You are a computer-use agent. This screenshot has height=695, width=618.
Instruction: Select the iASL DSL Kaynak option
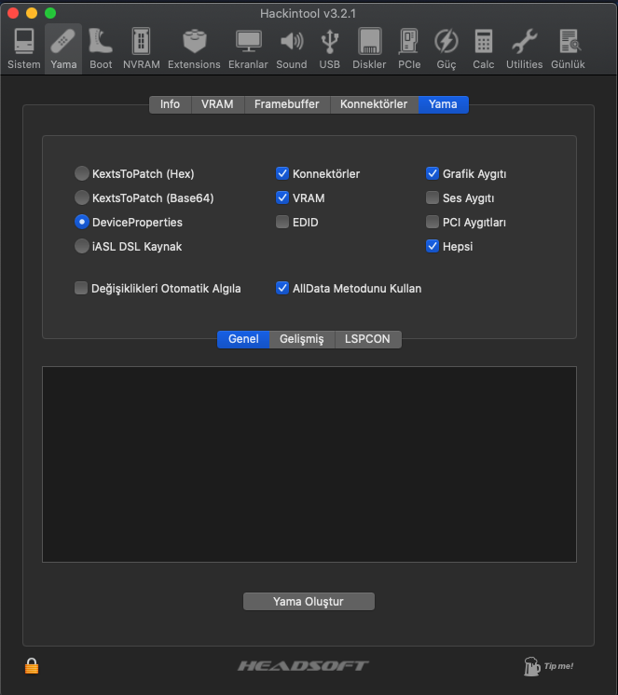(x=82, y=246)
